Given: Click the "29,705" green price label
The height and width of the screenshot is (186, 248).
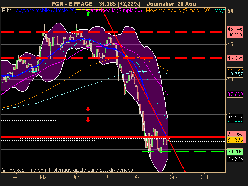Looking at the screenshot, I should 235,152.
